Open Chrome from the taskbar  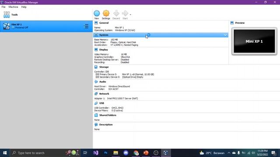coord(136,153)
